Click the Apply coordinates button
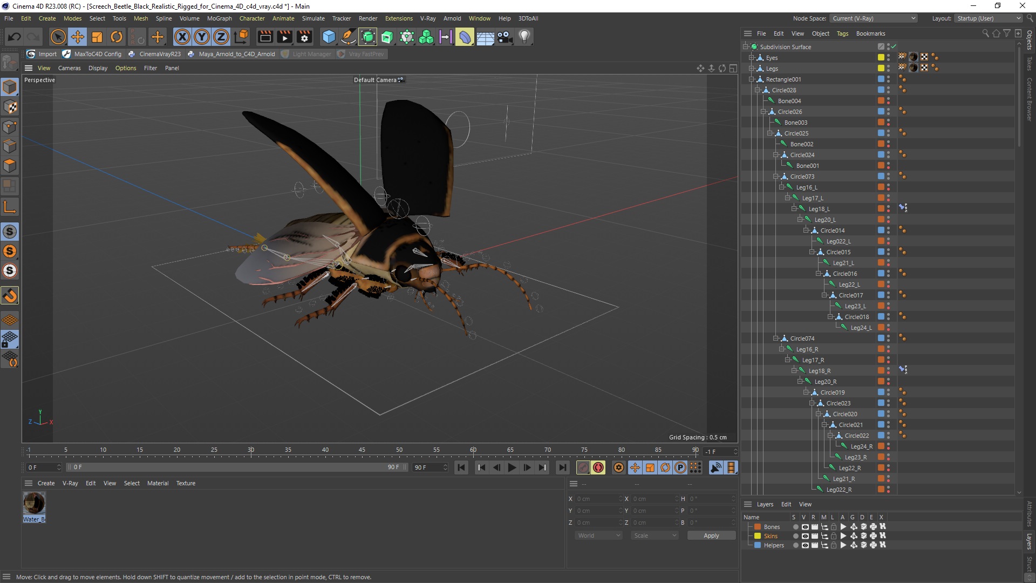 coord(711,535)
